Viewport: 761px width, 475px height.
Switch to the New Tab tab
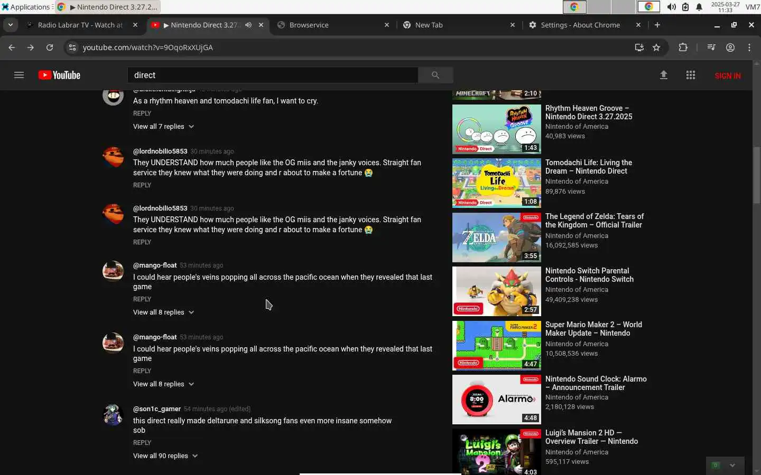(459, 25)
